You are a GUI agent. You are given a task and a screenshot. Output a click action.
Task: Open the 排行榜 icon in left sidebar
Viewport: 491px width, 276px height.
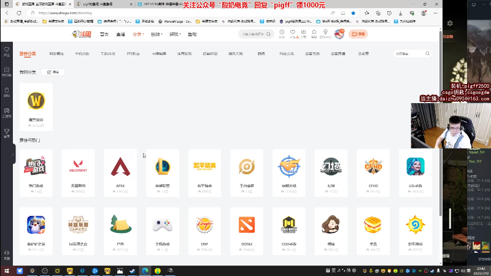point(7,72)
